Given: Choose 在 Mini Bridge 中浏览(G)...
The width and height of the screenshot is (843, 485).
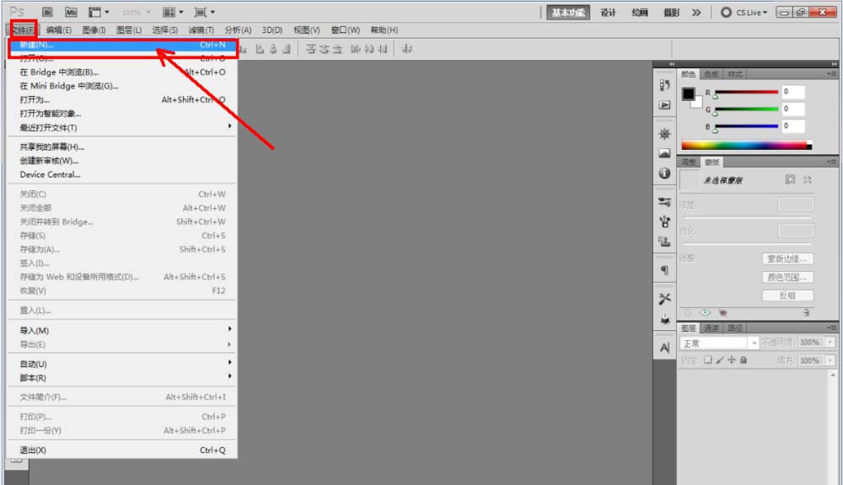Looking at the screenshot, I should pyautogui.click(x=122, y=86).
